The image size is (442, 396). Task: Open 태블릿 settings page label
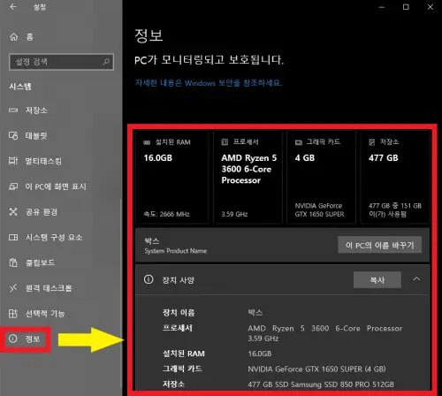[x=36, y=135]
